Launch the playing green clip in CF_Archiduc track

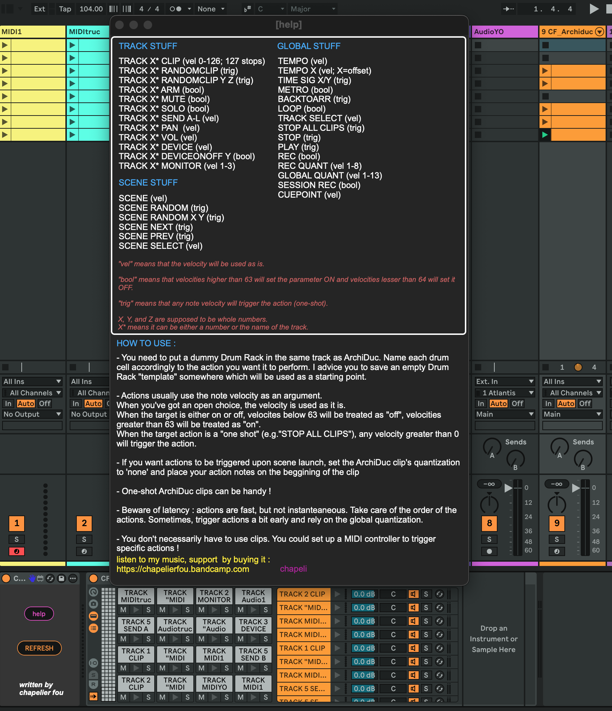tap(544, 135)
